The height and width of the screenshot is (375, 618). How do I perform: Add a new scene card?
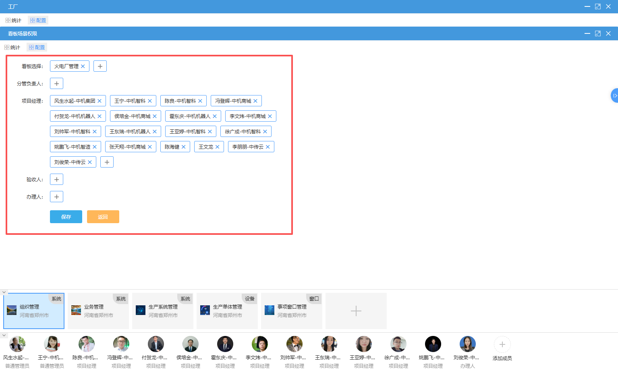click(356, 311)
